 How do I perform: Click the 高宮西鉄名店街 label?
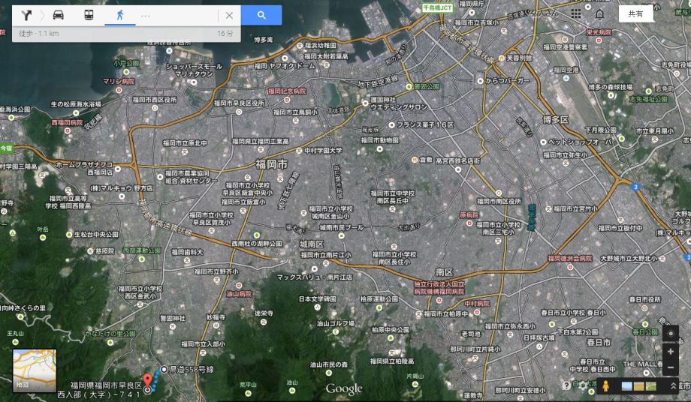pos(458,161)
